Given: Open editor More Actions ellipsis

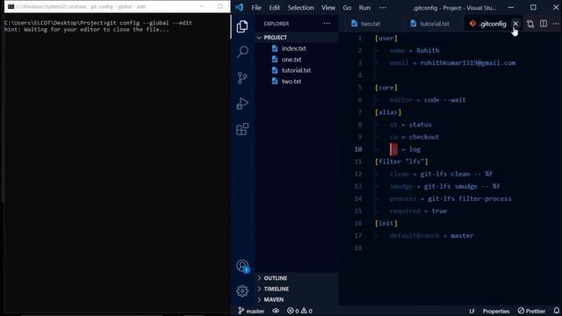Looking at the screenshot, I should point(556,24).
